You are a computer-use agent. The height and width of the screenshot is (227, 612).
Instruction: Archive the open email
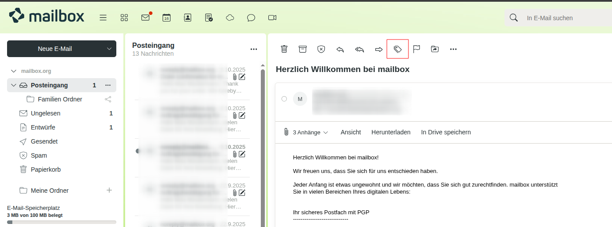coord(302,49)
